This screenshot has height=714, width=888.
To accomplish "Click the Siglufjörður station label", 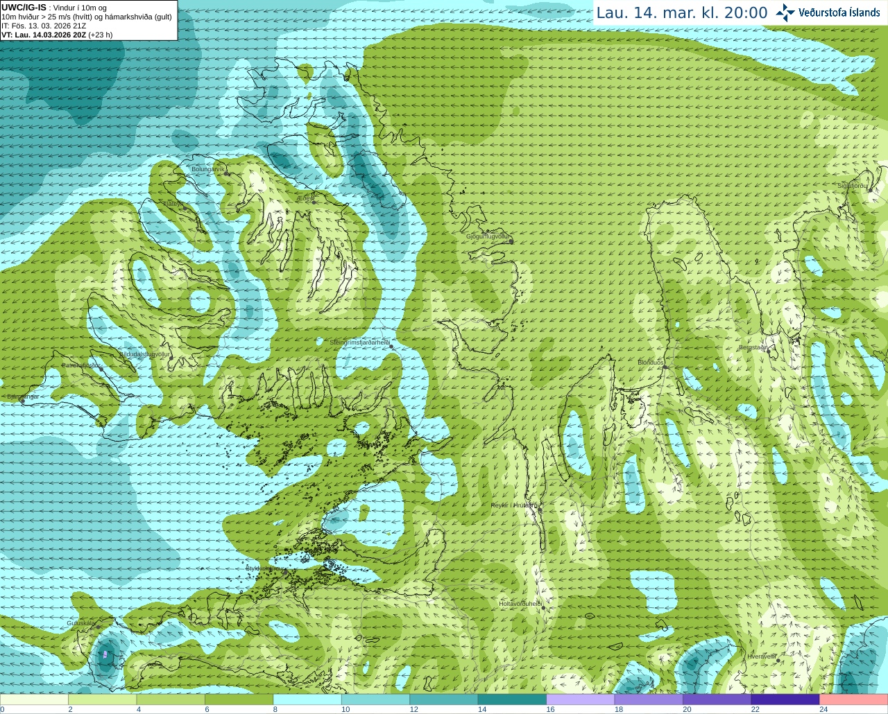I will (x=853, y=186).
